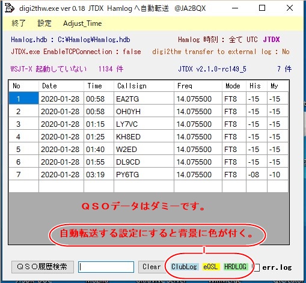Click the Hamlog.hdb path text
Screen dimensions: 306x283
pos(70,40)
